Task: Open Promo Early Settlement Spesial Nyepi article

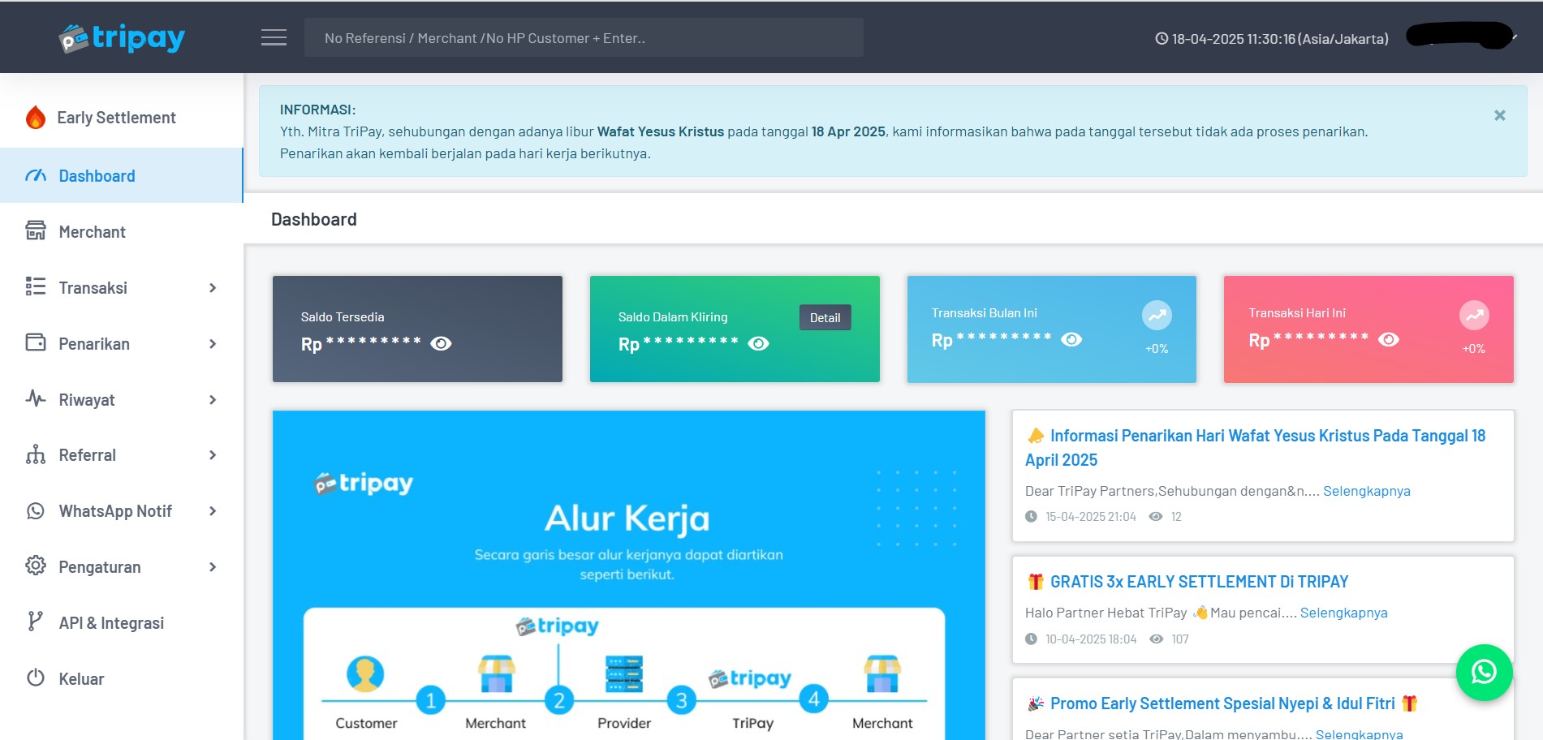Action: pyautogui.click(x=1222, y=703)
